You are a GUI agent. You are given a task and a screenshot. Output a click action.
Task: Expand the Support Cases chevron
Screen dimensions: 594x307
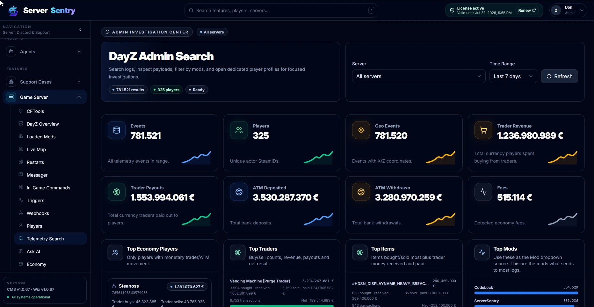click(79, 82)
